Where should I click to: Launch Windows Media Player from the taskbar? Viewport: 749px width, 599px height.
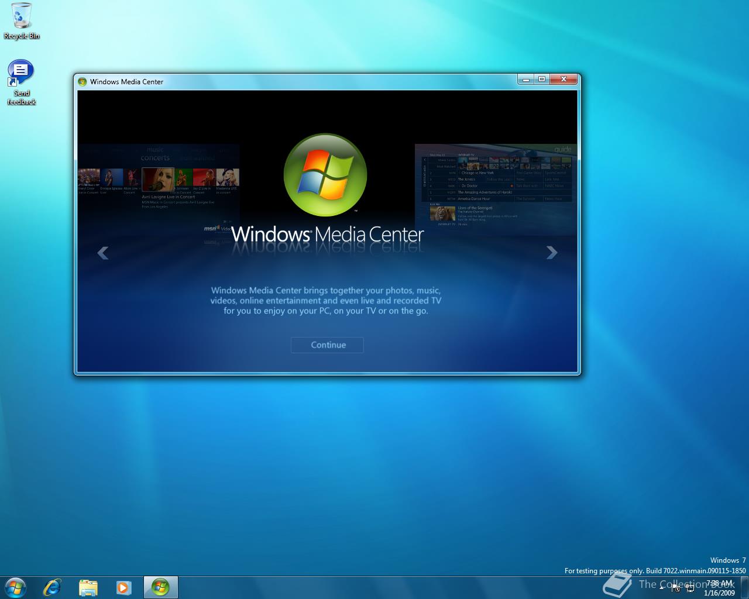123,587
